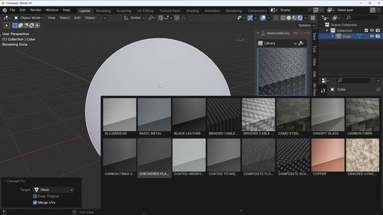Collapse the MaterialWorks panel
The height and width of the screenshot is (215, 383).
pos(258,33)
